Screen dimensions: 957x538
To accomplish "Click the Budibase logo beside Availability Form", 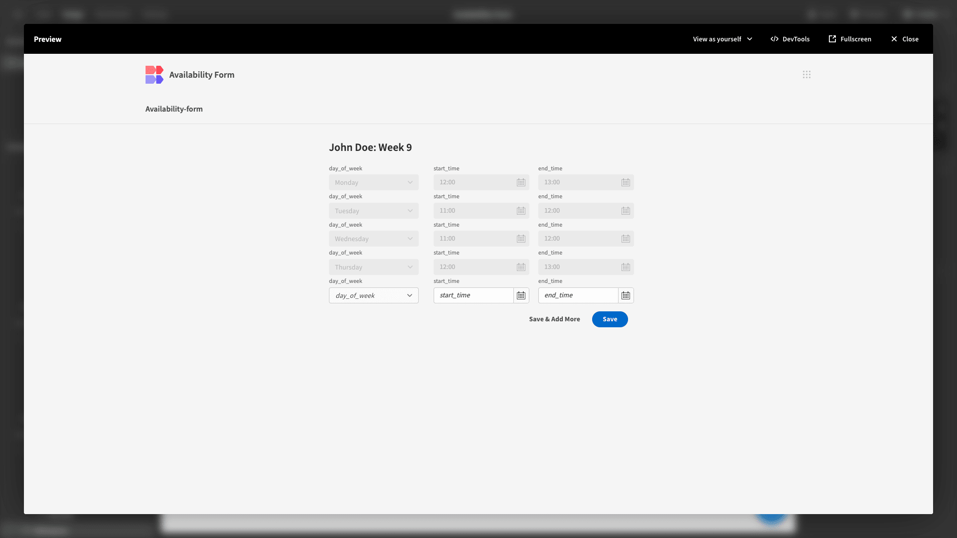I will pyautogui.click(x=154, y=75).
